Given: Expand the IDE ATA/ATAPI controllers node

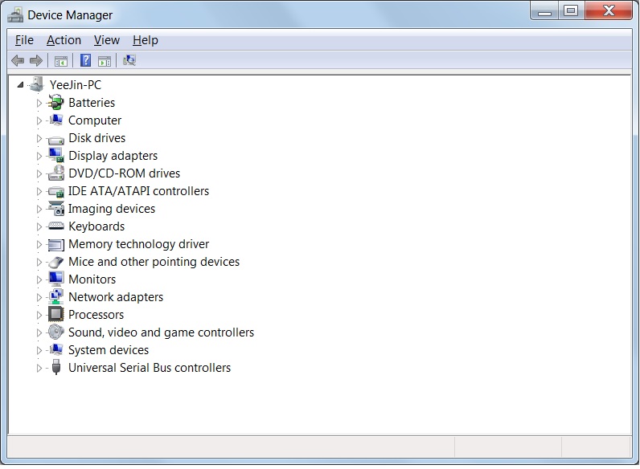Looking at the screenshot, I should click(x=39, y=191).
